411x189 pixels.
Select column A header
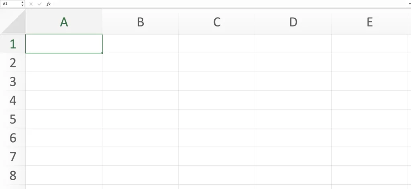pyautogui.click(x=64, y=22)
